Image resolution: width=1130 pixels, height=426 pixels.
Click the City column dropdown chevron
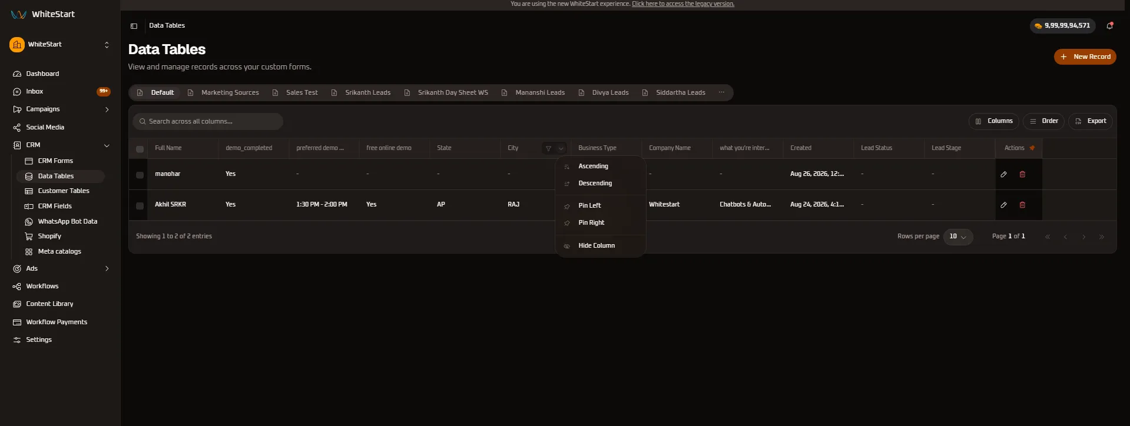tap(561, 148)
